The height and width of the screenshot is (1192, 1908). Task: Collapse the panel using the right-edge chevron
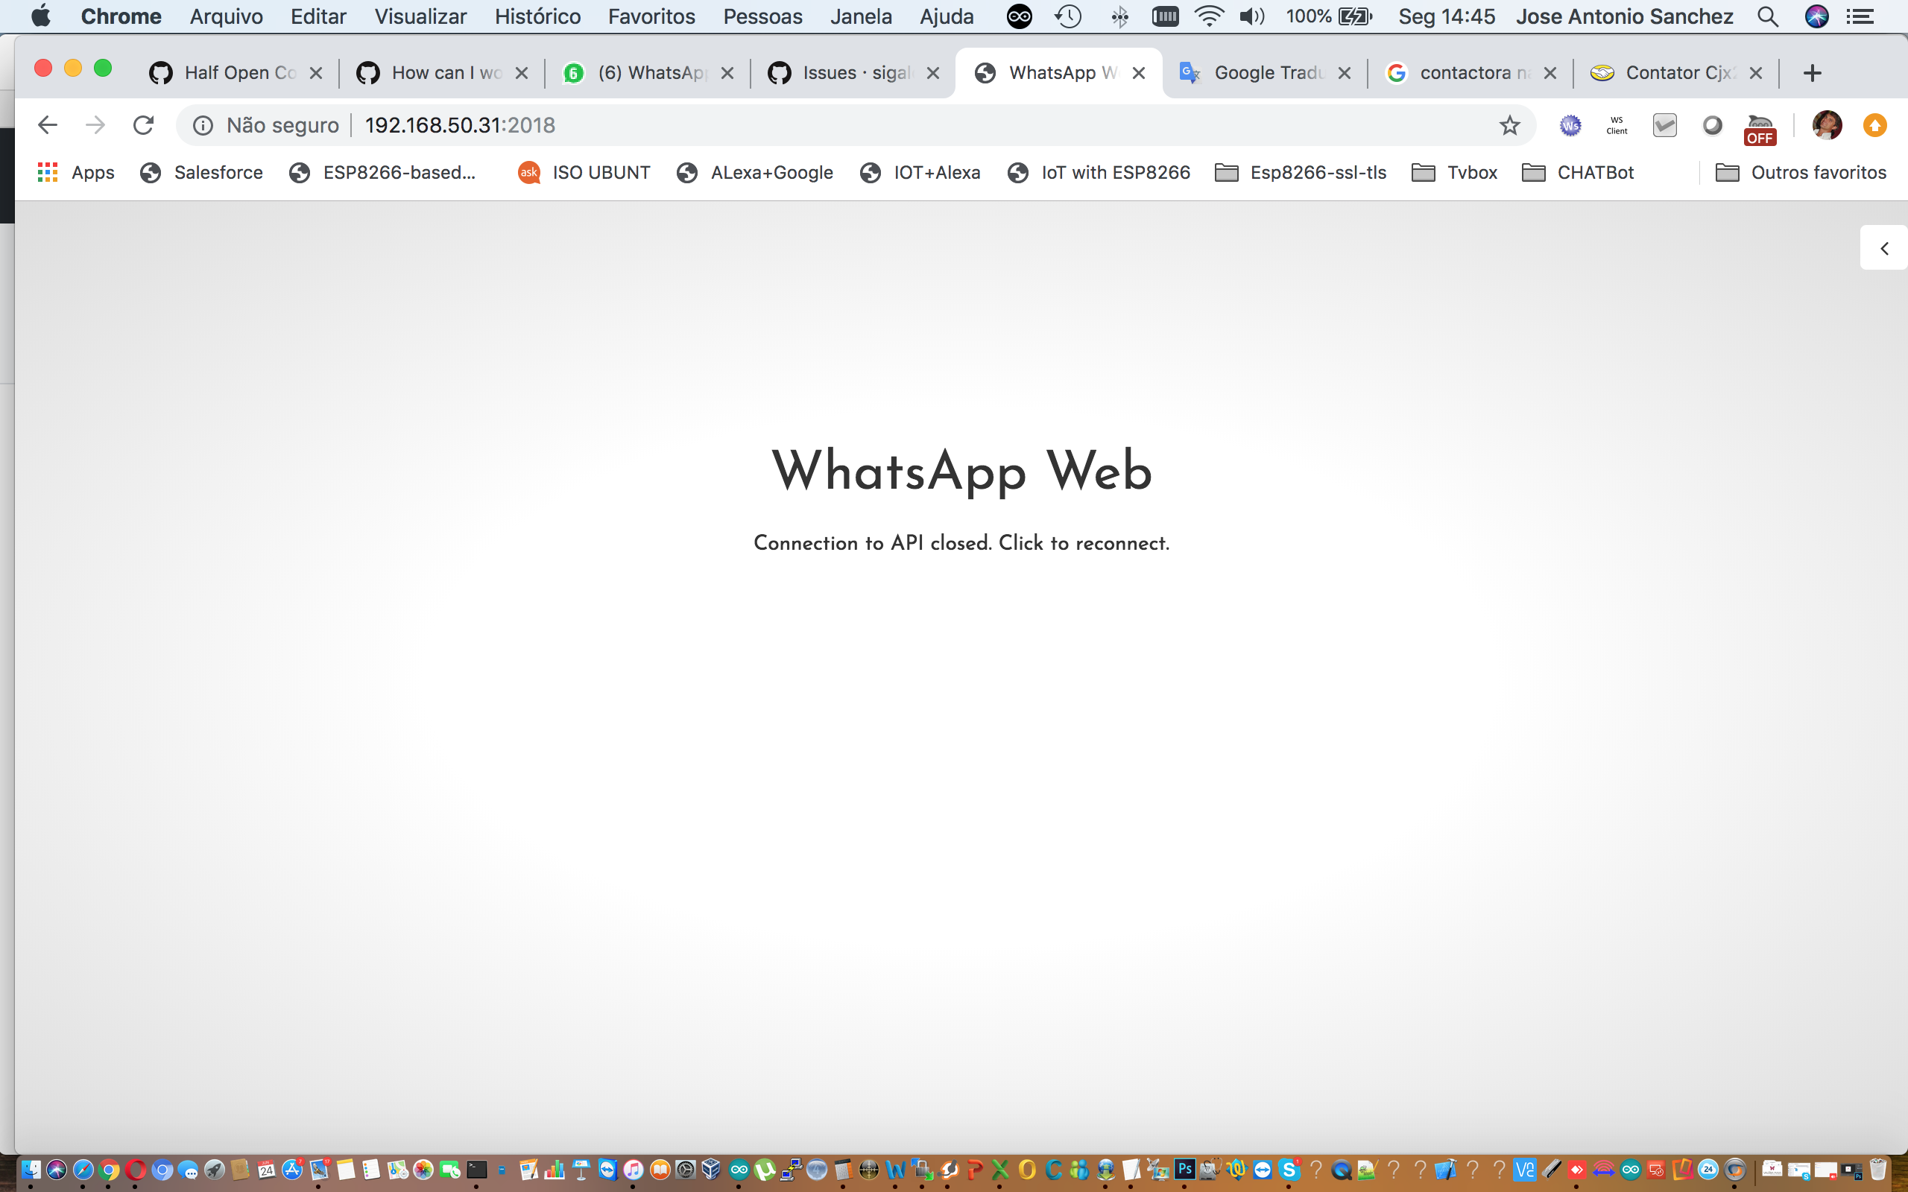(x=1885, y=247)
